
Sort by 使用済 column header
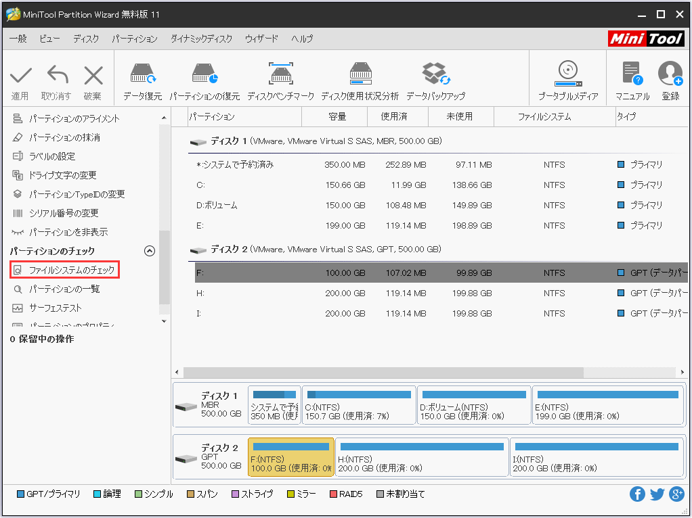[x=397, y=116]
